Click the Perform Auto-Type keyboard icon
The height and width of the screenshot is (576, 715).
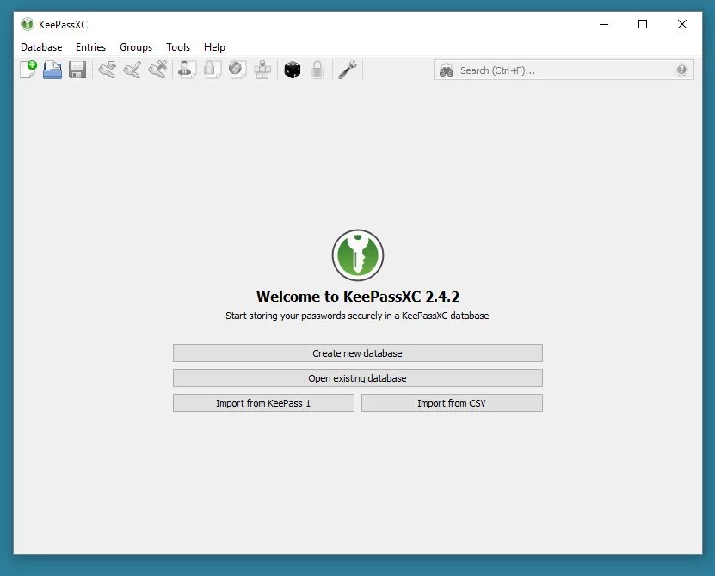(262, 70)
